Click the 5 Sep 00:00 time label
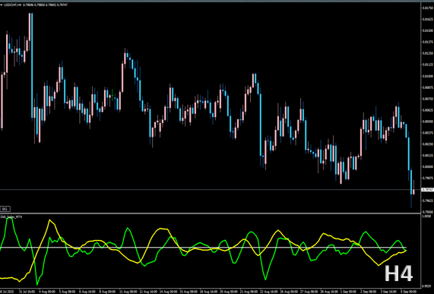Image resolution: width=434 pixels, height=294 pixels. tap(409, 292)
